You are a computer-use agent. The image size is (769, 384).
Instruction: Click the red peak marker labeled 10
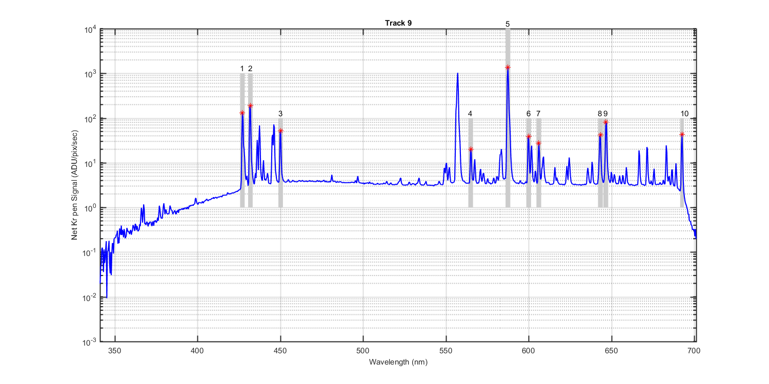[682, 135]
